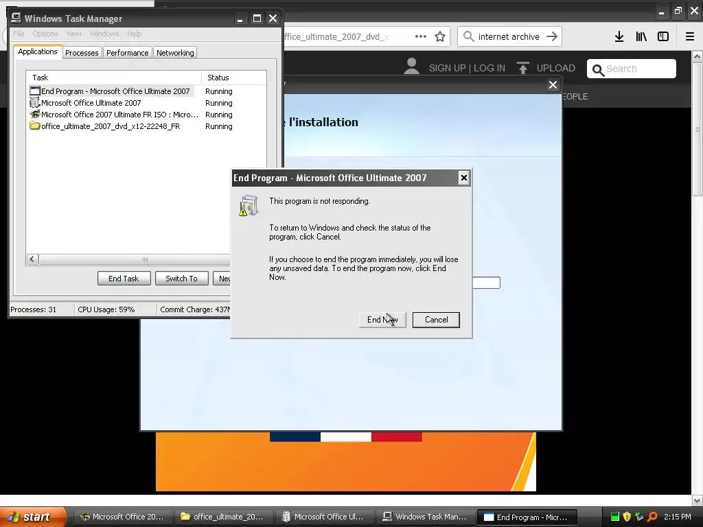Select the 'office_ultimate_2007_dvd_x12-22248_FR' task row

pos(146,126)
